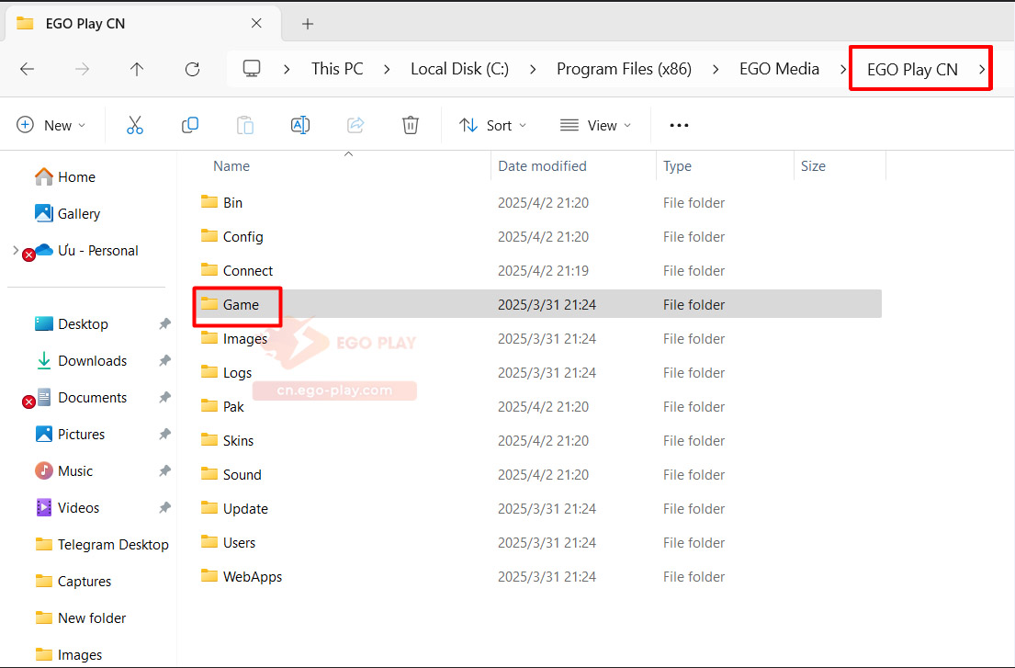Unpin Pictures from Quick access
Screen dimensions: 1015x668
tap(165, 435)
